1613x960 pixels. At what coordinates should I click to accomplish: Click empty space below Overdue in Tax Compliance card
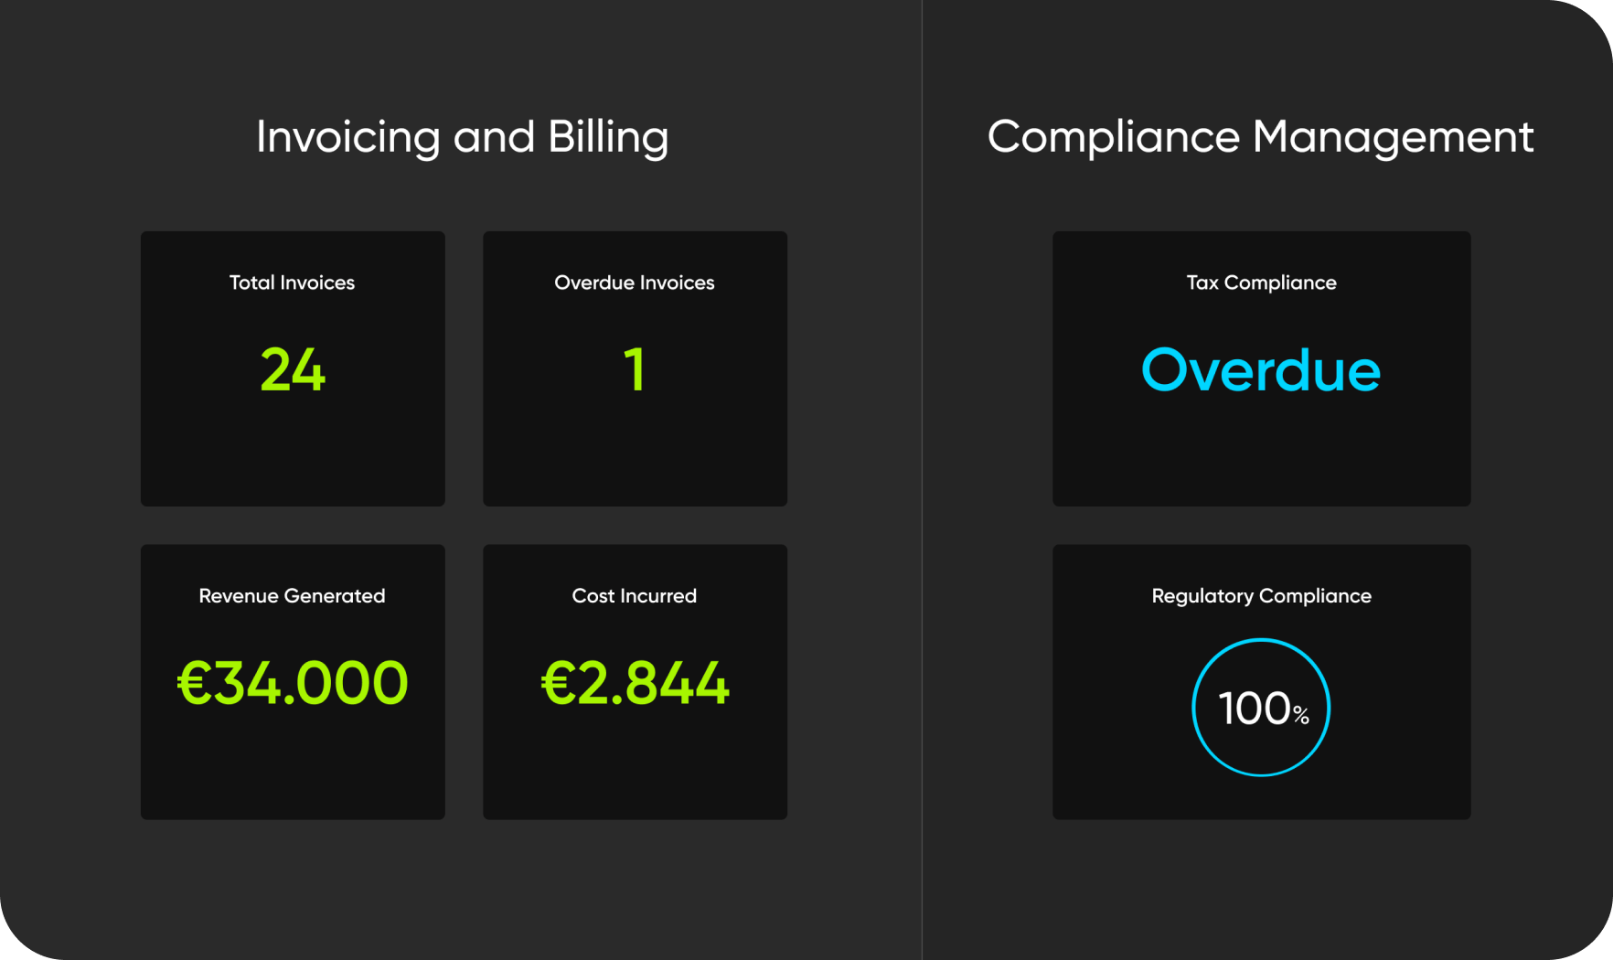coord(1261,457)
